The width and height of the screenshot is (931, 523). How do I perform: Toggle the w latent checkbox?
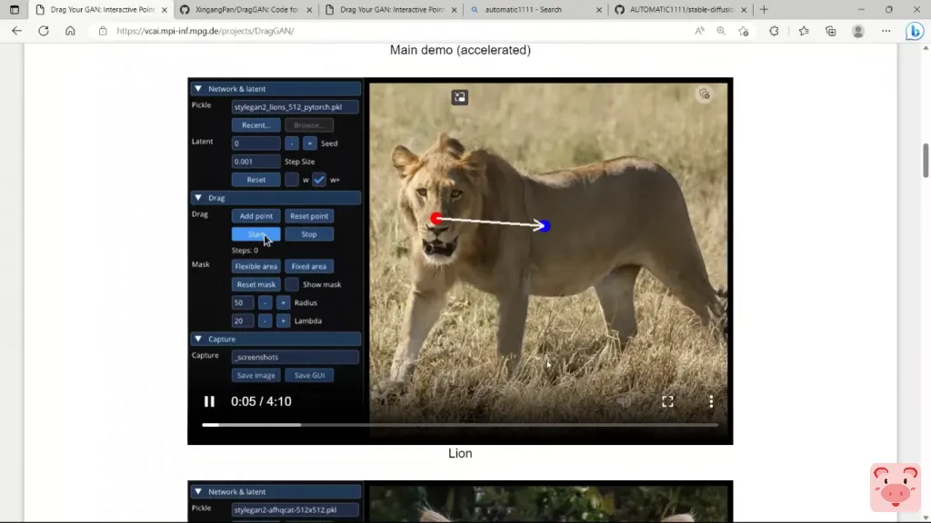[292, 180]
